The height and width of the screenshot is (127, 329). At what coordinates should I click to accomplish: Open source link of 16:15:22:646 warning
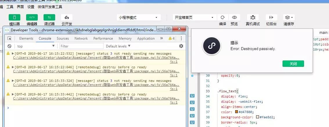[x=96, y=71]
